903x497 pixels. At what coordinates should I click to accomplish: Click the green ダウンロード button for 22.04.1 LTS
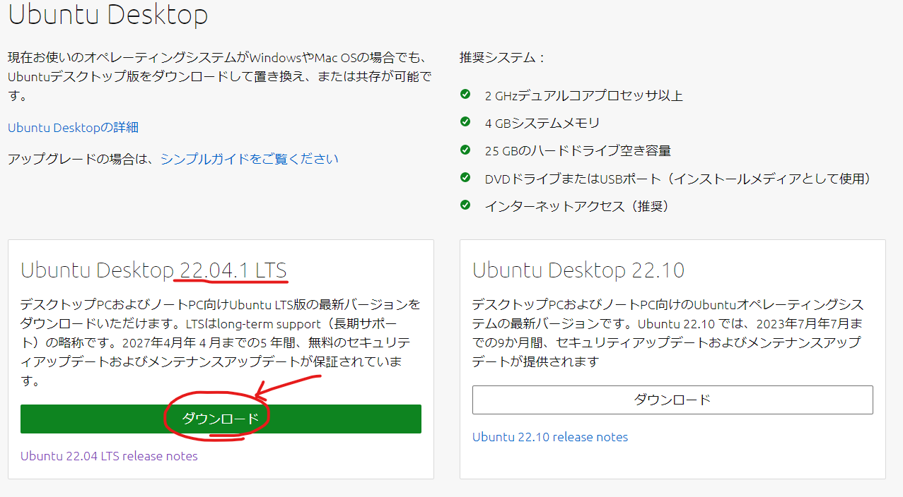(x=221, y=419)
